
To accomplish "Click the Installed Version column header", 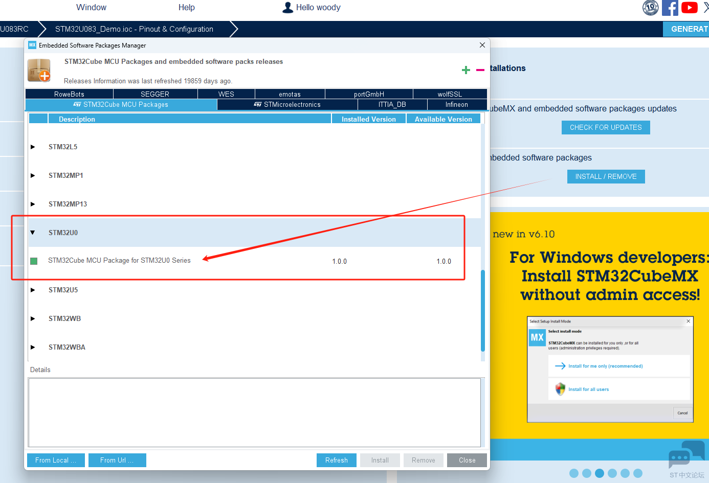I will pyautogui.click(x=369, y=119).
